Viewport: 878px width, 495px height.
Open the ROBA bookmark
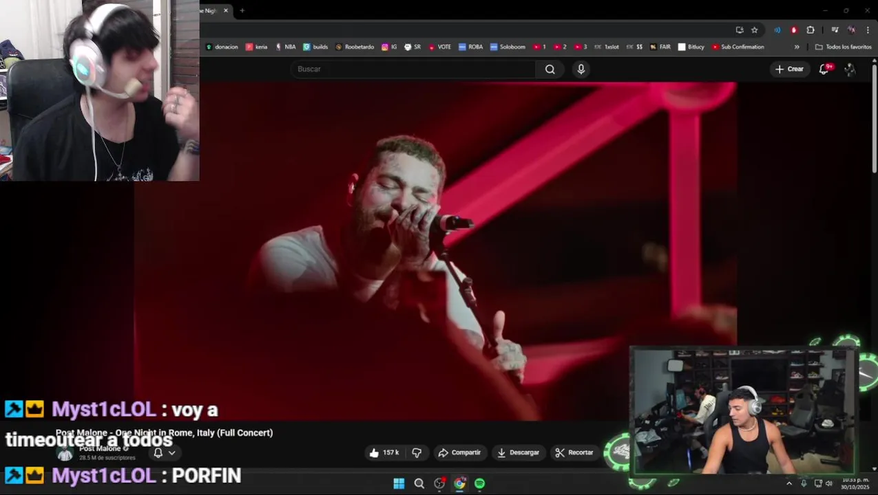(x=470, y=47)
